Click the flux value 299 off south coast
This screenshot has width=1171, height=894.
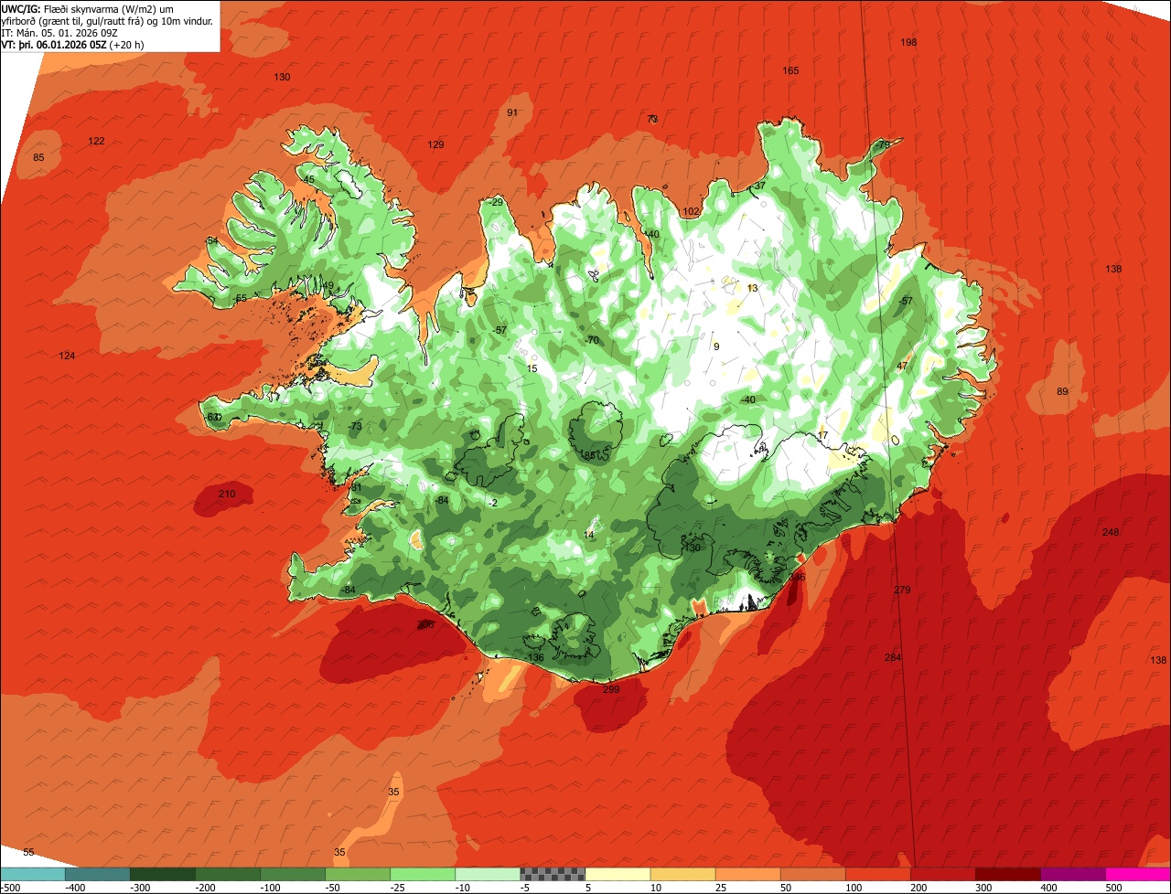(x=611, y=689)
